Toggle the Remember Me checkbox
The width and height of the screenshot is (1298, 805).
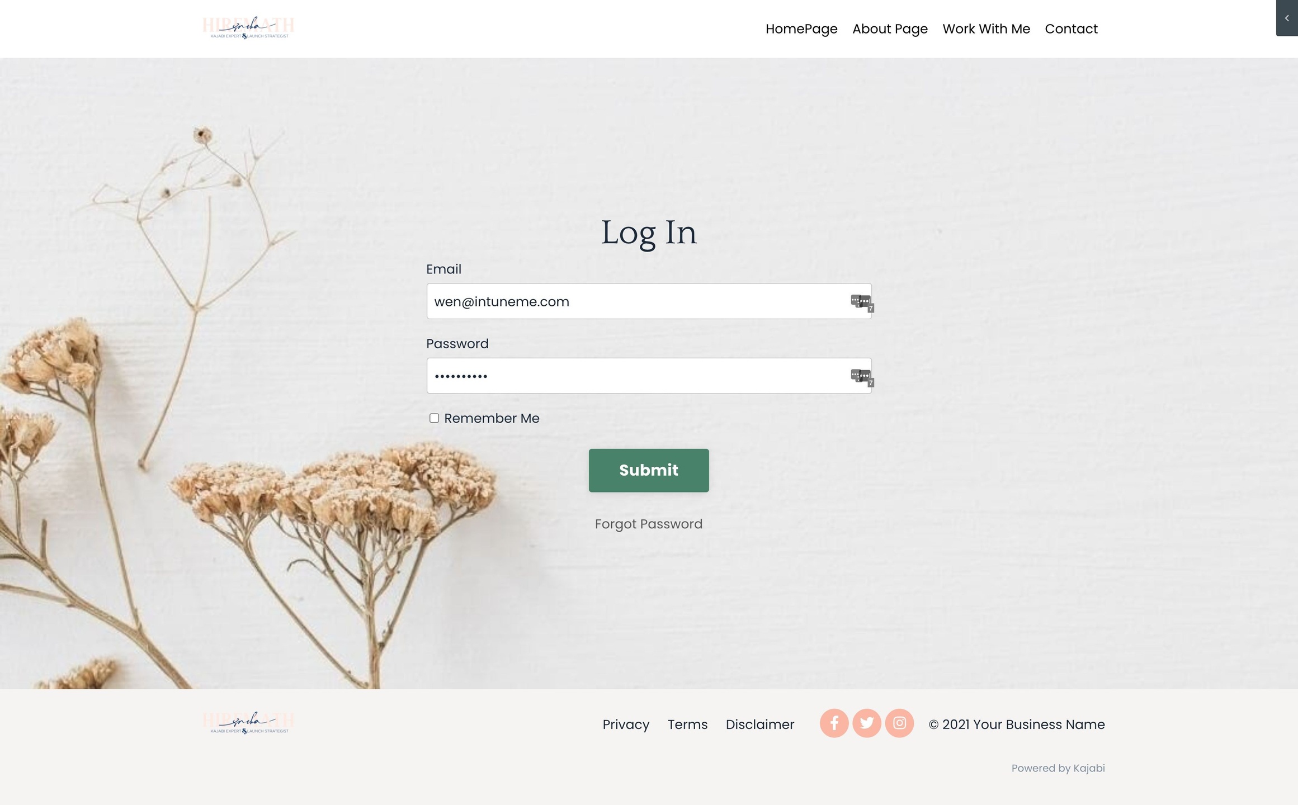click(x=434, y=418)
